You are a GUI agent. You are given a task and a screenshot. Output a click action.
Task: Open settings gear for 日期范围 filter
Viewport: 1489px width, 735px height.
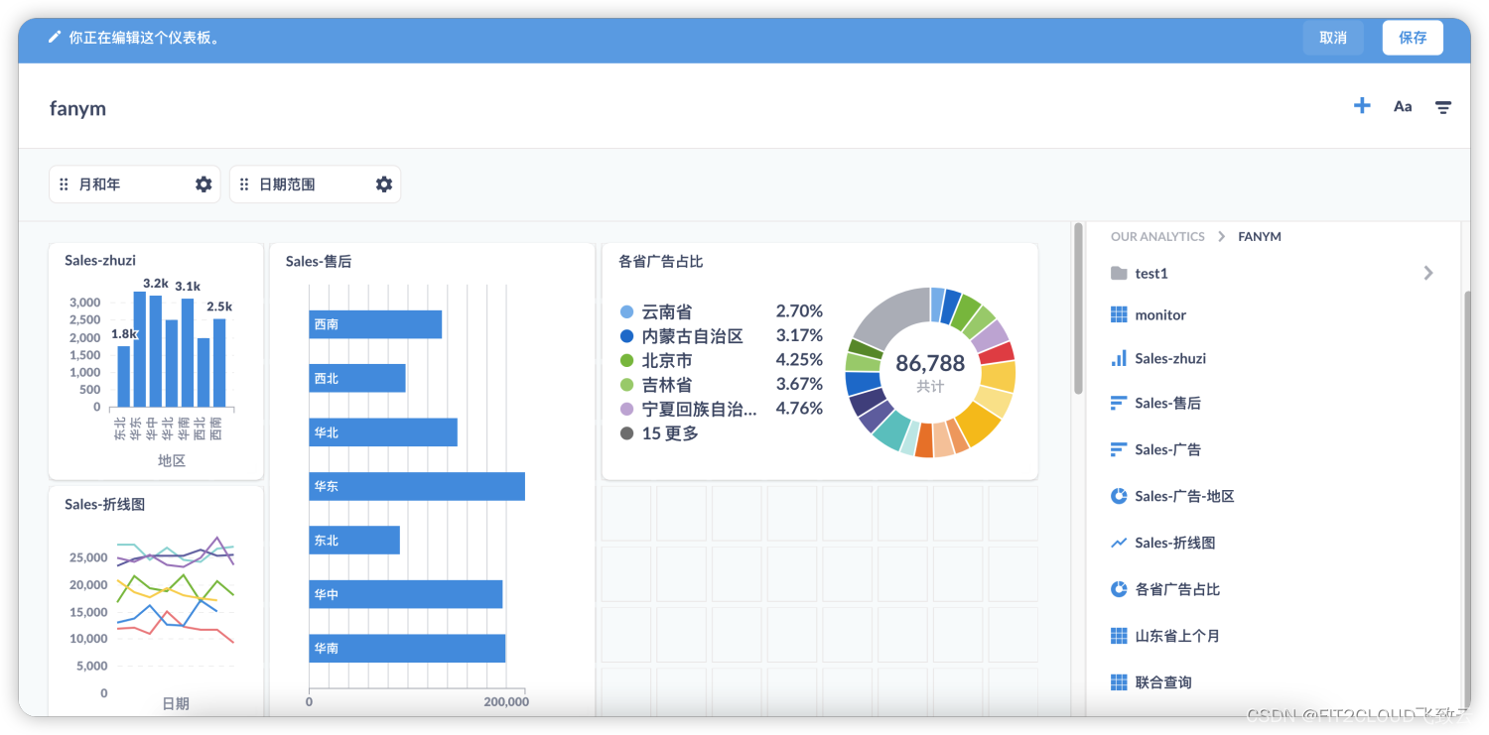coord(384,184)
